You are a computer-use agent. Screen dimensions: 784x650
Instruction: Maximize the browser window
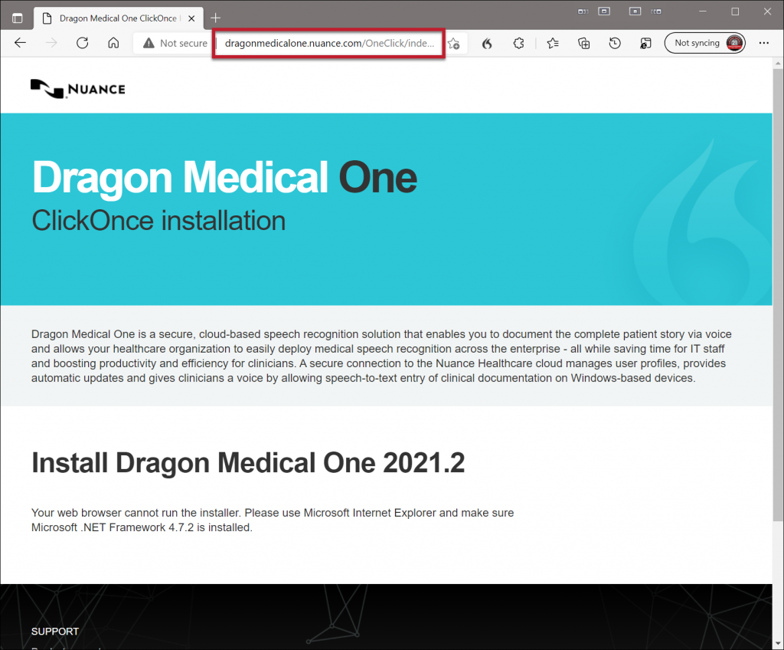click(735, 11)
